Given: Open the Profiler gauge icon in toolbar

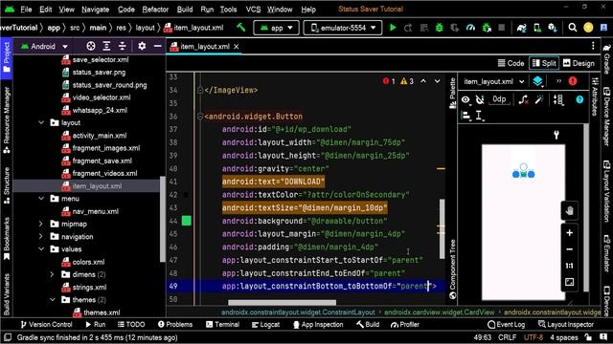Looking at the screenshot, I should (x=470, y=28).
